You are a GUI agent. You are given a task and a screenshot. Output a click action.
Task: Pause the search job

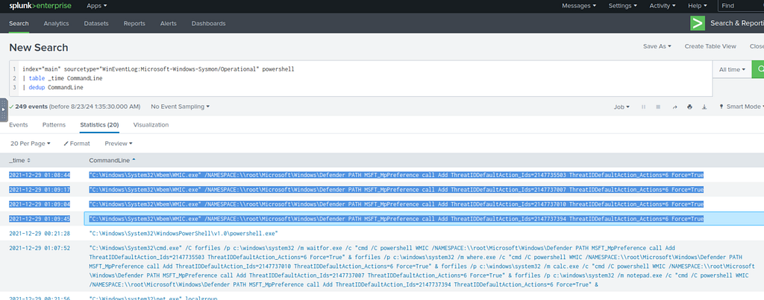click(x=643, y=106)
